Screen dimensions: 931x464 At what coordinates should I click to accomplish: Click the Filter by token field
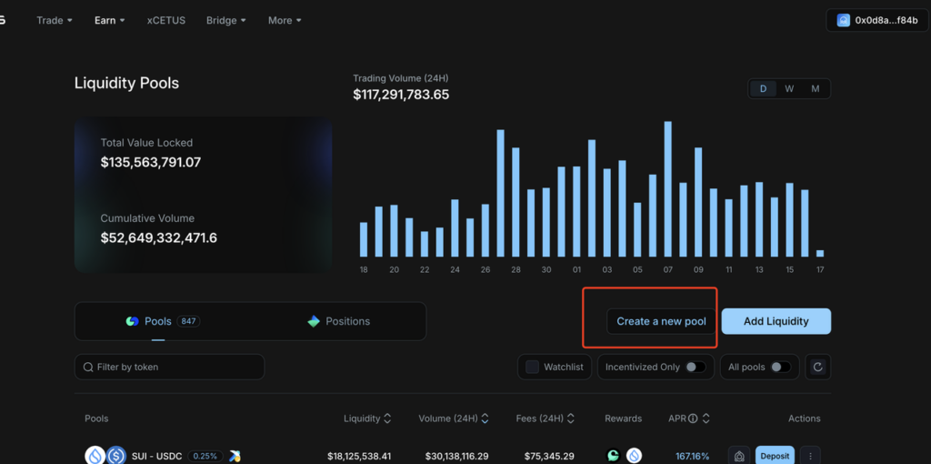[169, 368]
